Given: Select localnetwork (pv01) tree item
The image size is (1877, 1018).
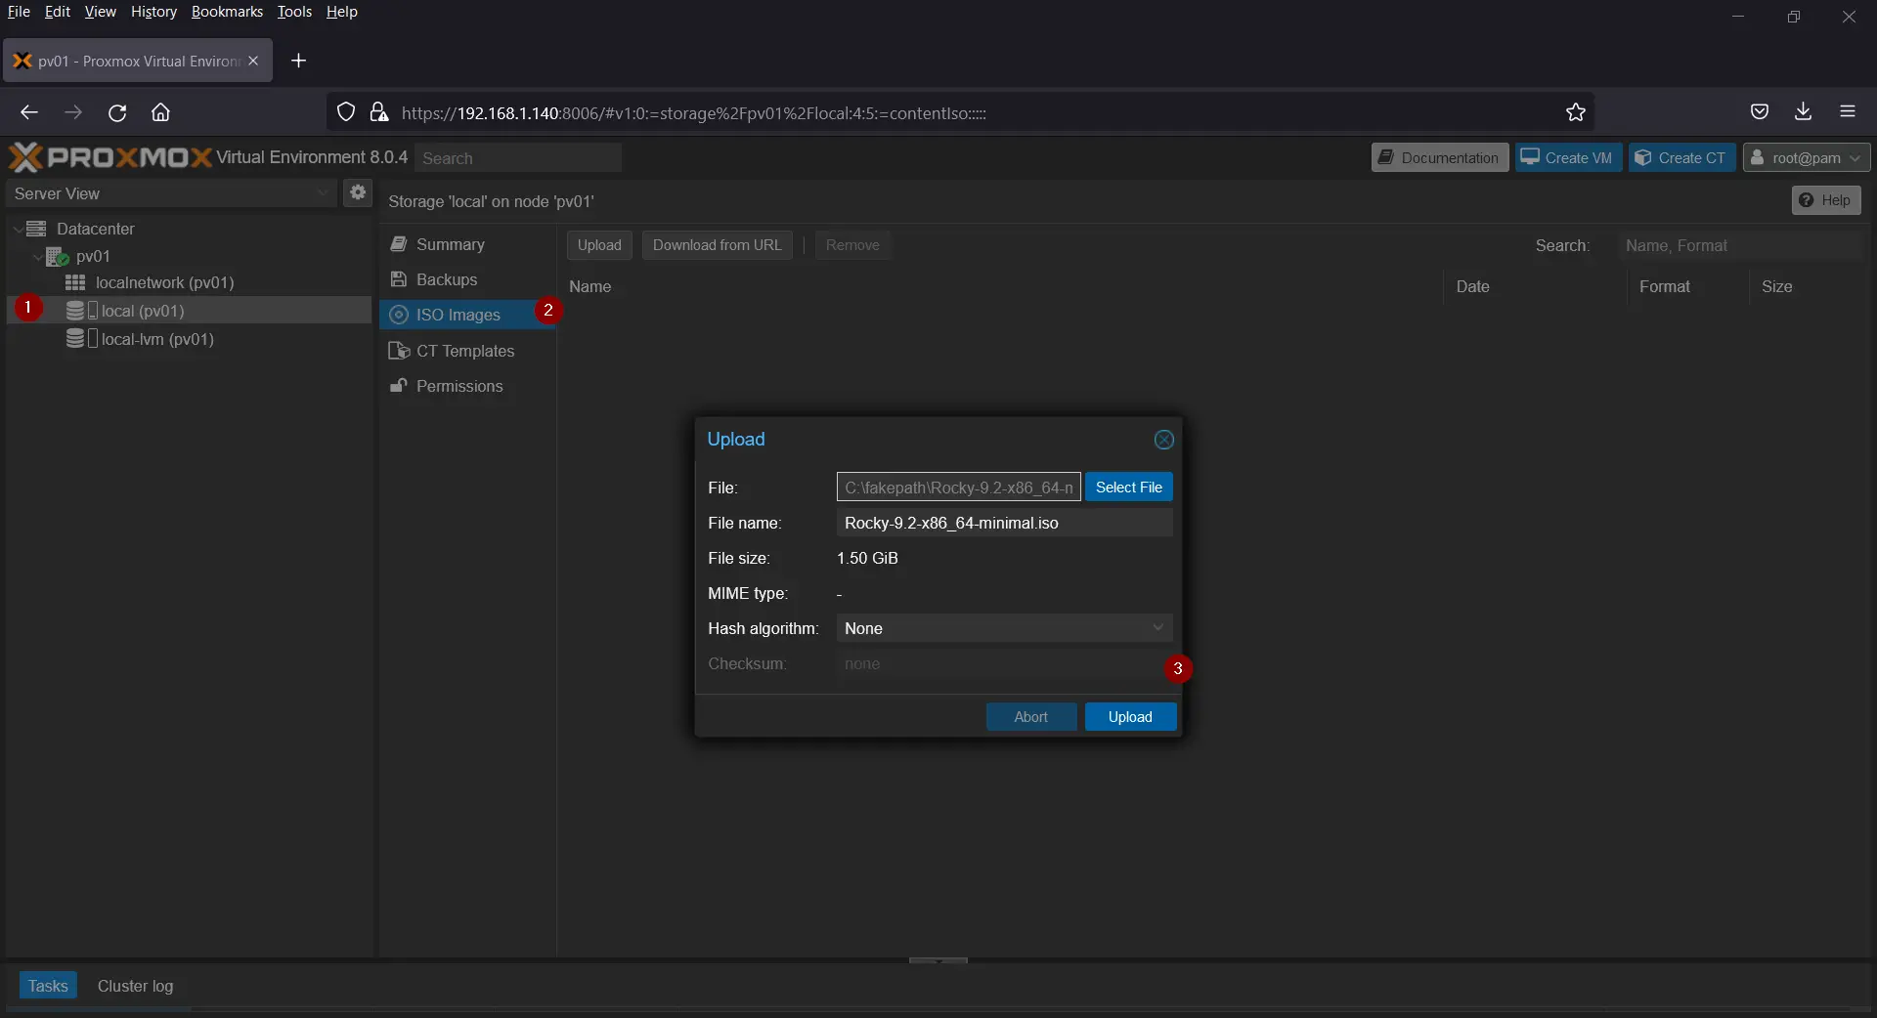Looking at the screenshot, I should tap(164, 282).
